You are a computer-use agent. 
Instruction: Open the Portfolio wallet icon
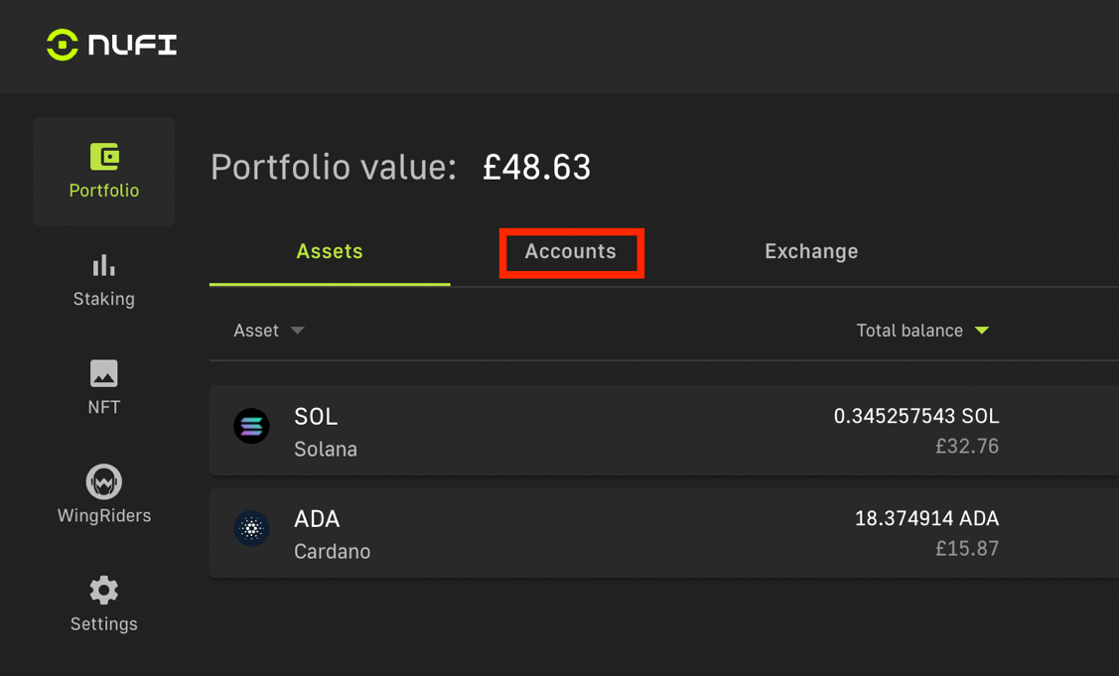[x=104, y=157]
